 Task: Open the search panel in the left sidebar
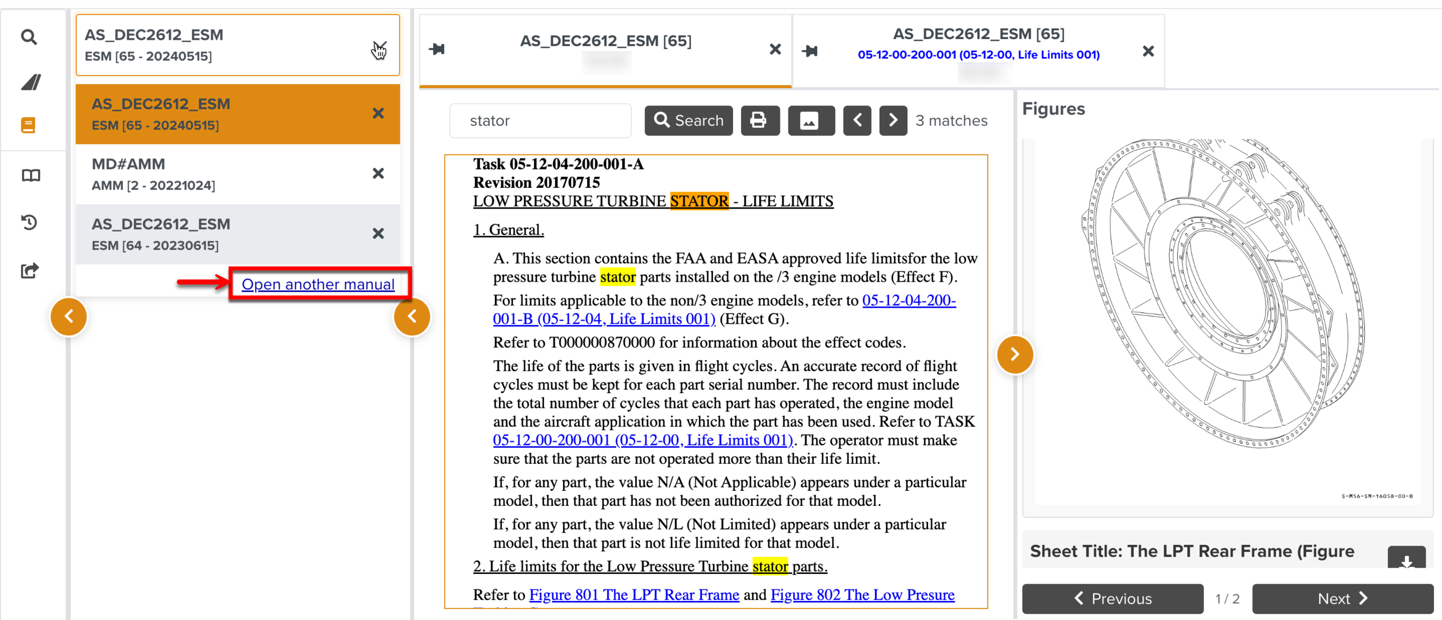[x=29, y=36]
